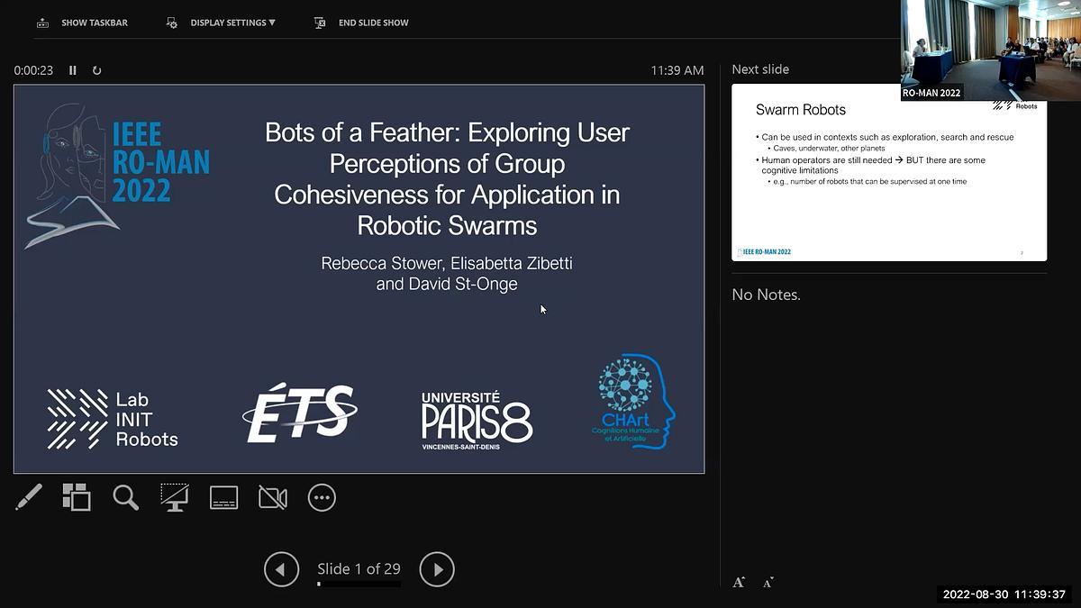
Task: Click the "Bots of a Feather" slide title
Action: pyautogui.click(x=447, y=178)
